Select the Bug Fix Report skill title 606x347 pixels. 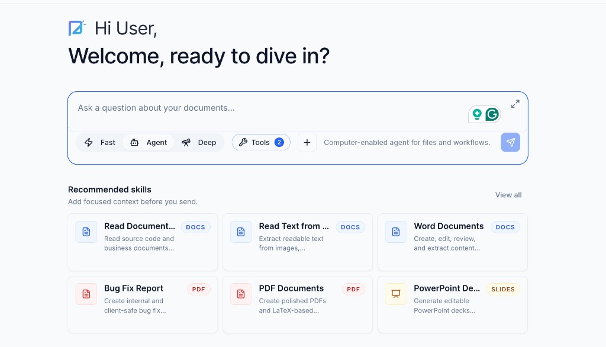[133, 288]
